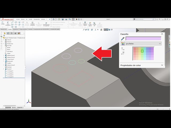Screen dimensions: 171x128
Task: Expand the panel tabs chevron arrow
Action: (x=24, y=33)
